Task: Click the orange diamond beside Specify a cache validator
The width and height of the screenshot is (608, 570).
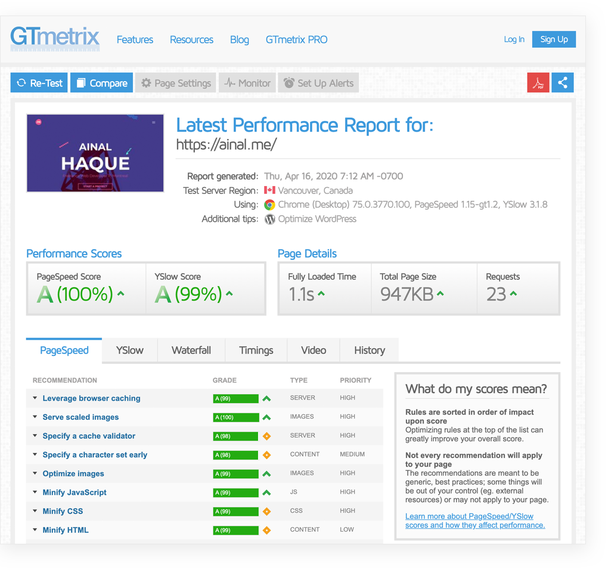Action: [266, 436]
